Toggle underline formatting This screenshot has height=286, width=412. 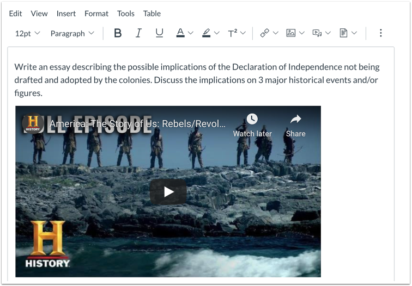159,33
